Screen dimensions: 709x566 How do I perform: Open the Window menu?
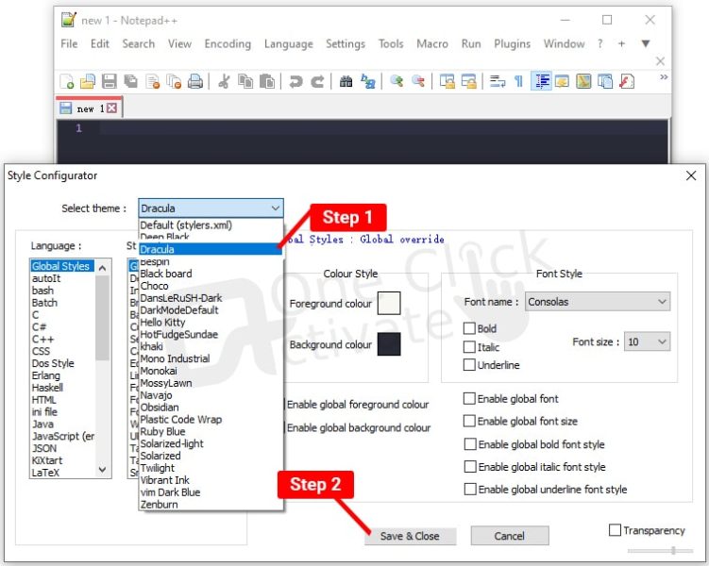[564, 43]
